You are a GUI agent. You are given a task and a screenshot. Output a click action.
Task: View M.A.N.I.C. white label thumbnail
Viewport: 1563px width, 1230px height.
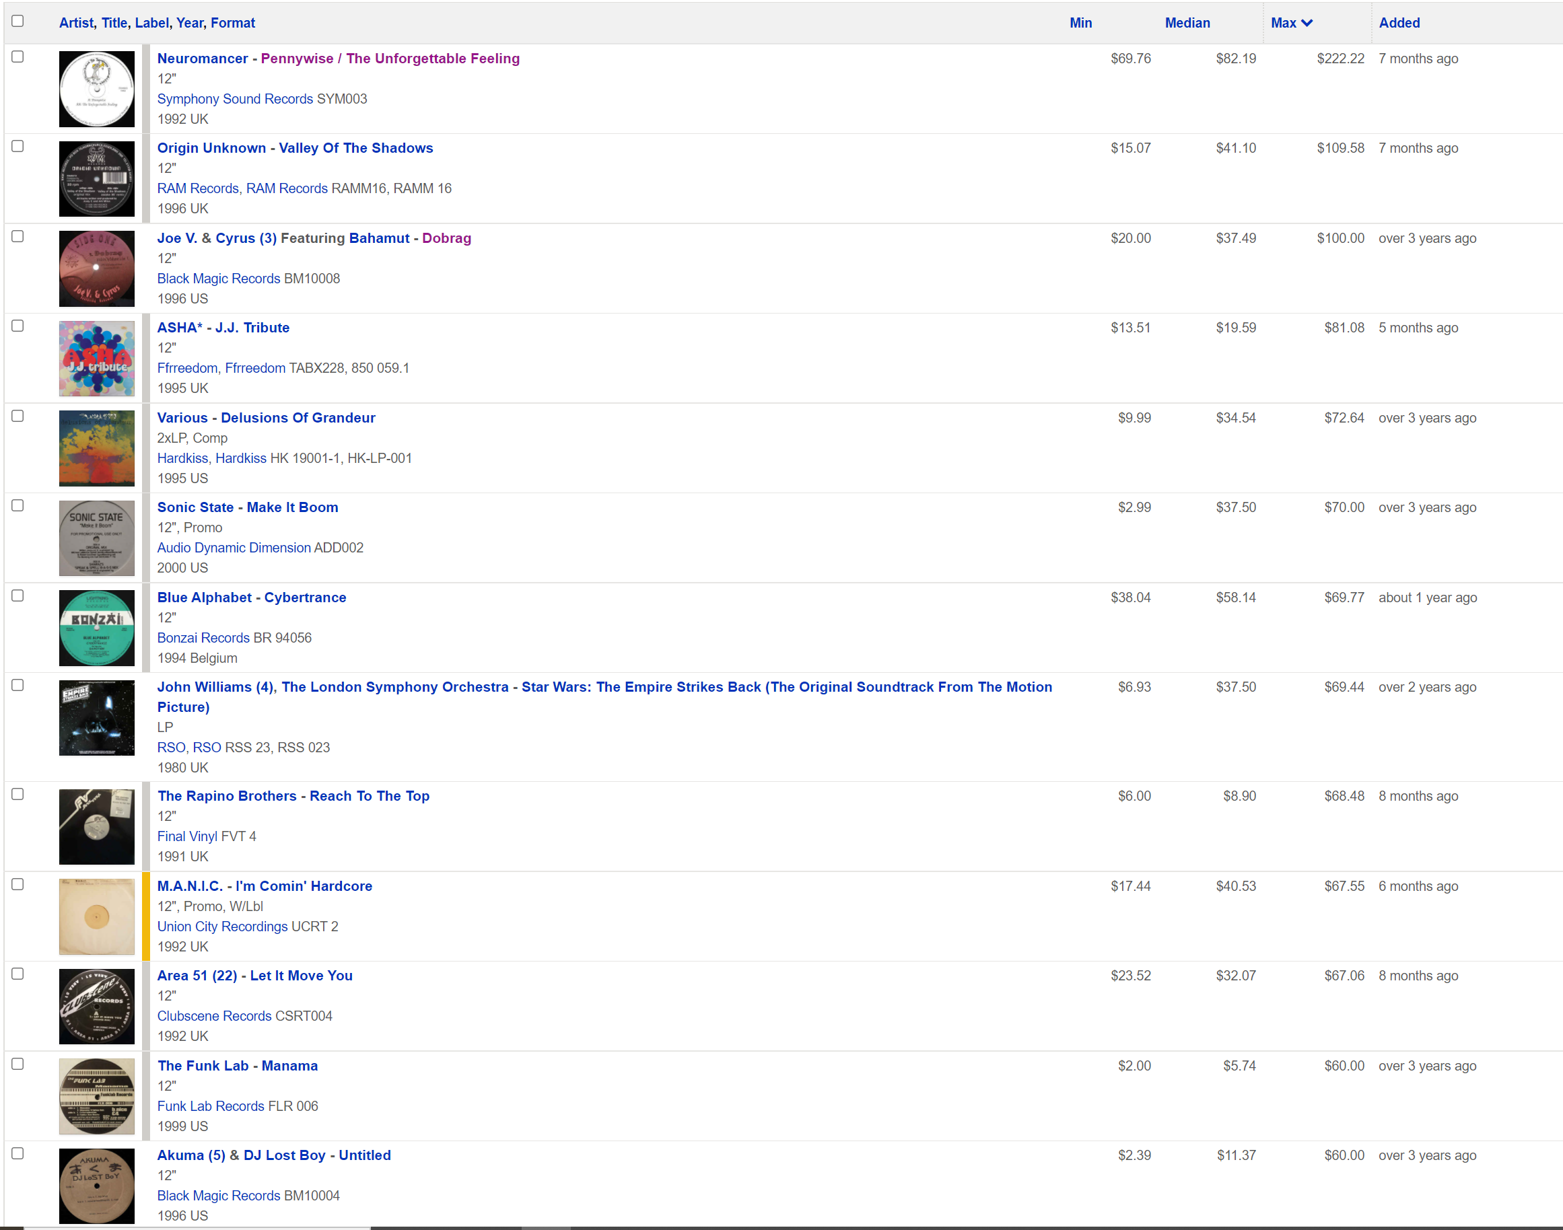(96, 916)
